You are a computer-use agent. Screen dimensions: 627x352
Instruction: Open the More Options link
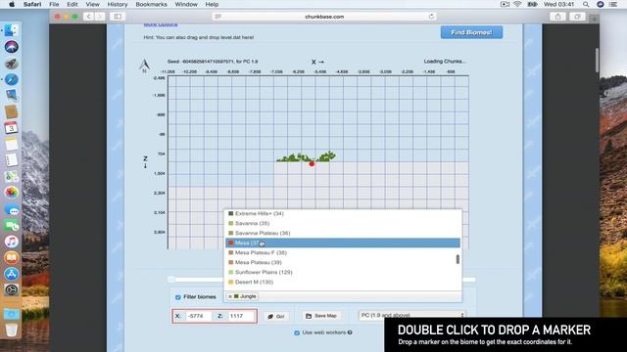(161, 24)
